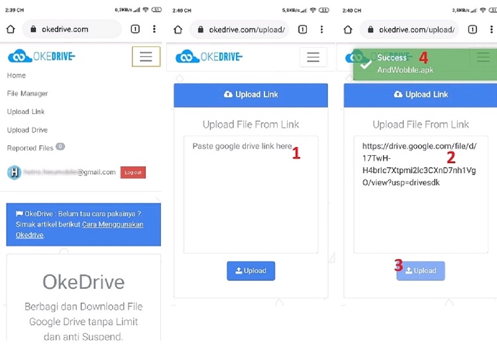Open Reported Files menu item
497x348 pixels.
30,148
